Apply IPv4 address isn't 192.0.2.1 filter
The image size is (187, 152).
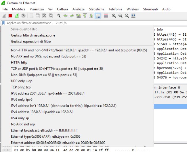[x=77, y=106]
